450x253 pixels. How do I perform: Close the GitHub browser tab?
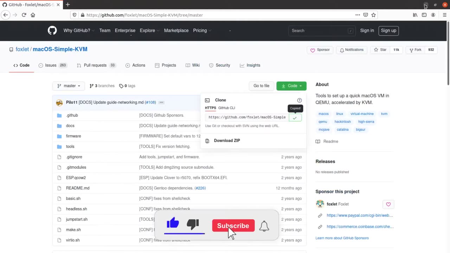(x=58, y=5)
